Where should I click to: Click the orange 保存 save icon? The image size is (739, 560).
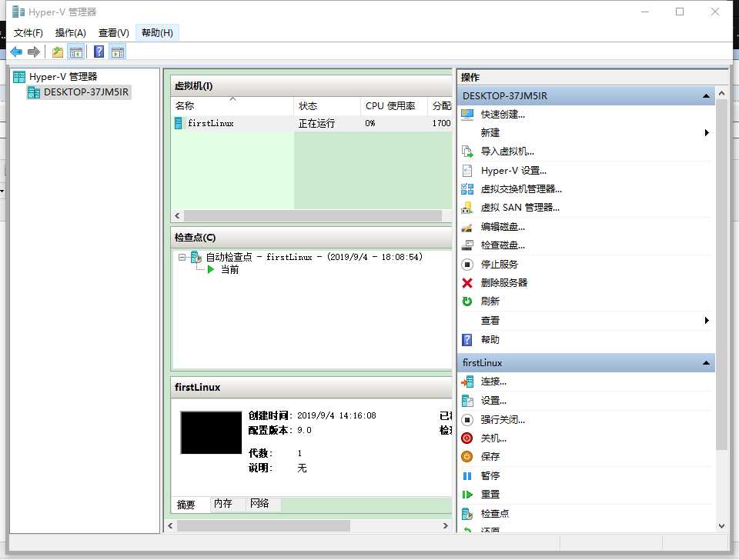point(467,457)
